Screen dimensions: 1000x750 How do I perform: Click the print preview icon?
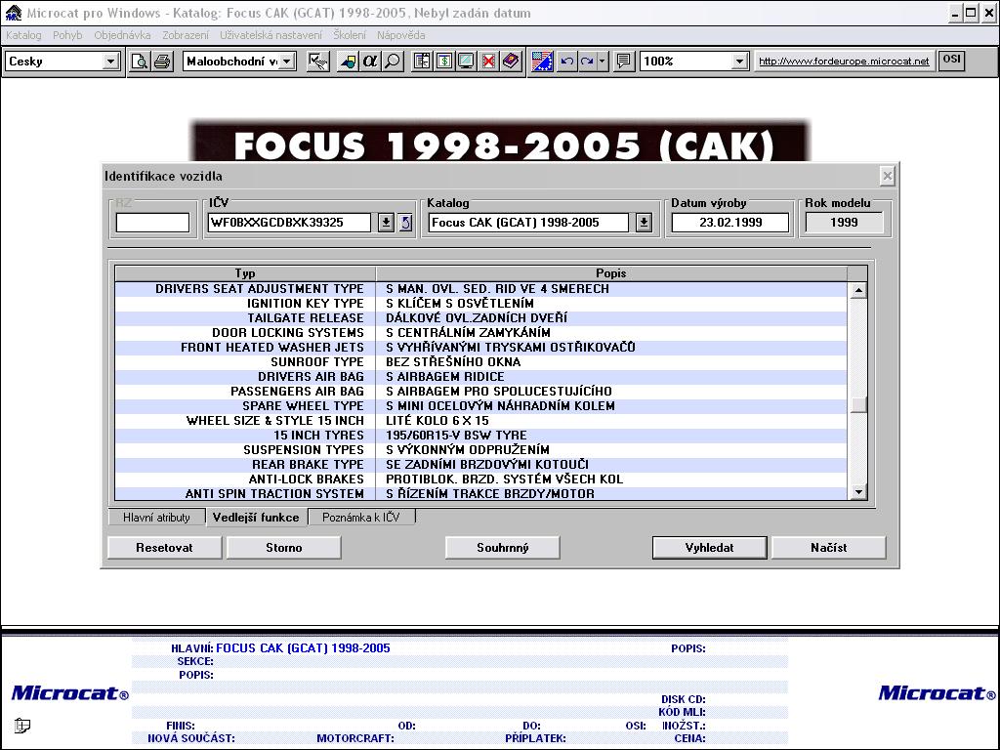pyautogui.click(x=141, y=62)
